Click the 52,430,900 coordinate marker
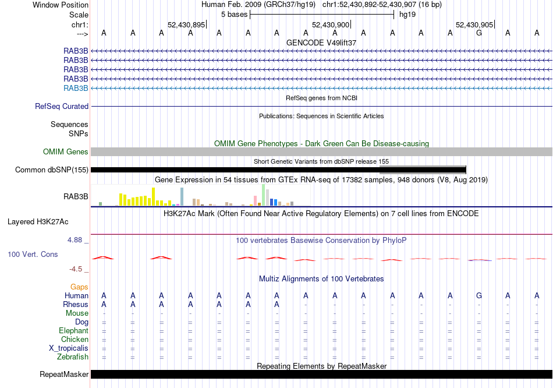Screen dimensions: 553x388 point(331,24)
